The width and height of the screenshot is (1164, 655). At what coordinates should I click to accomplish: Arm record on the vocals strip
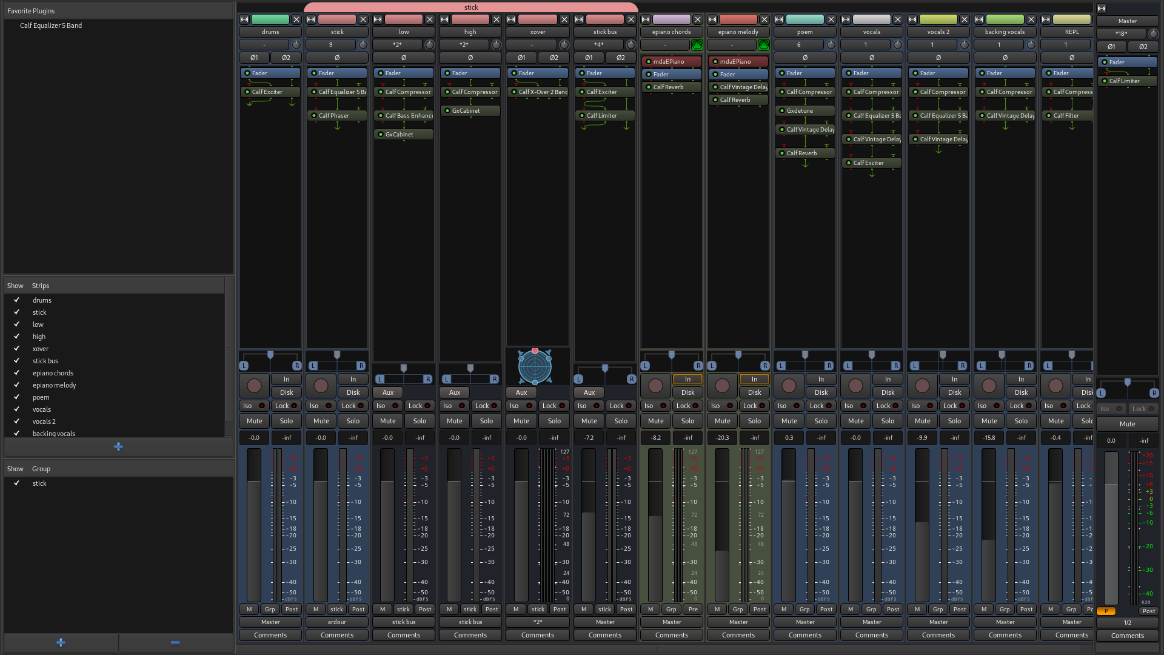tap(856, 386)
